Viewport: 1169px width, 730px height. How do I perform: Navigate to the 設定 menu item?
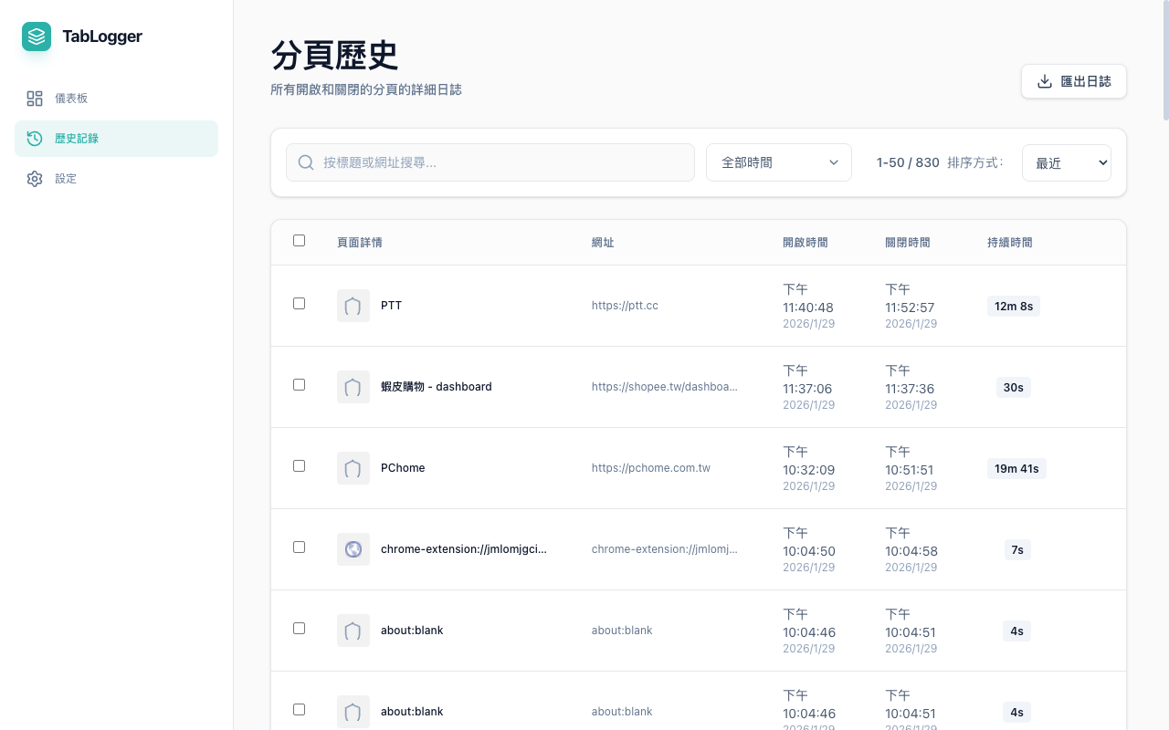pos(65,179)
